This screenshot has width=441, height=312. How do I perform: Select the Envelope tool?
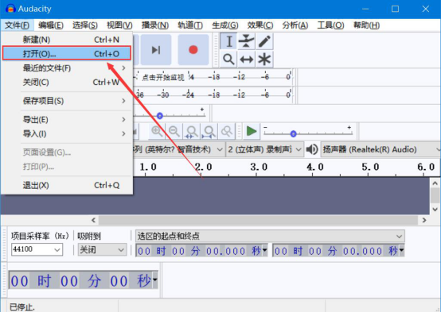[247, 41]
